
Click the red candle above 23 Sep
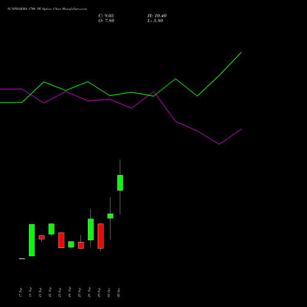pyautogui.click(x=61, y=240)
